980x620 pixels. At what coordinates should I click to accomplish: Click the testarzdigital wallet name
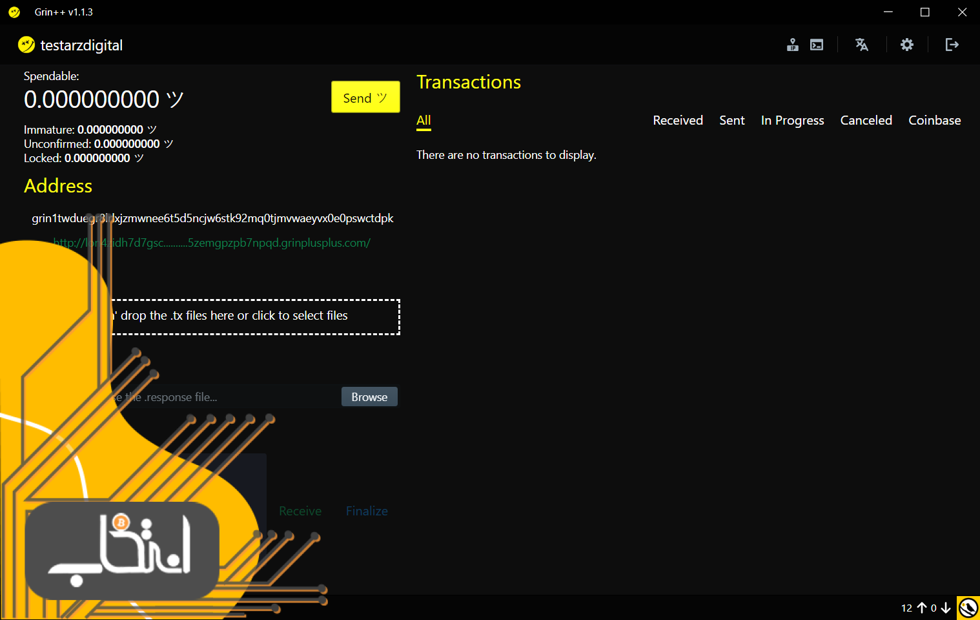[x=81, y=45]
